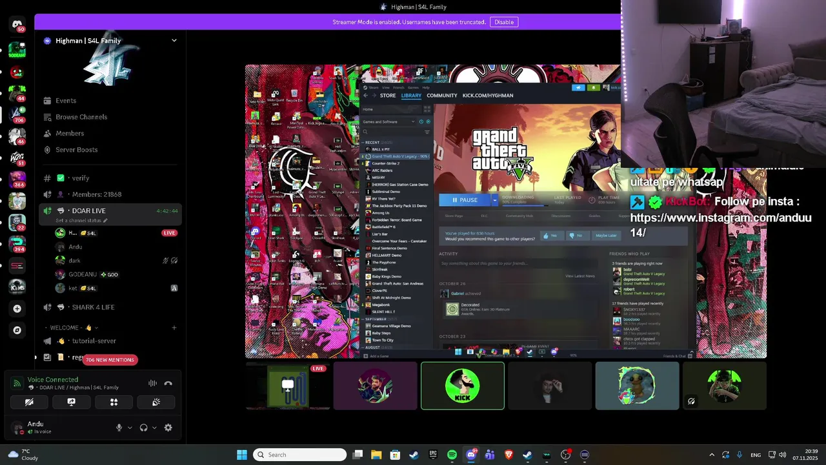
Task: Open Brave browser from taskbar
Action: (x=509, y=455)
